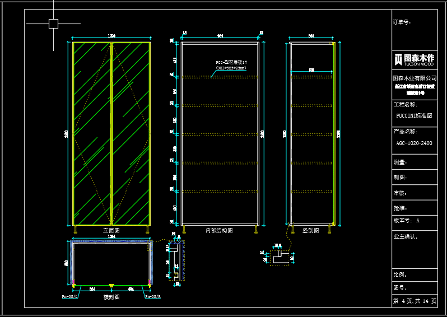447x317 pixels.
Task: Select the 横剖图 view label
Action: 111,297
